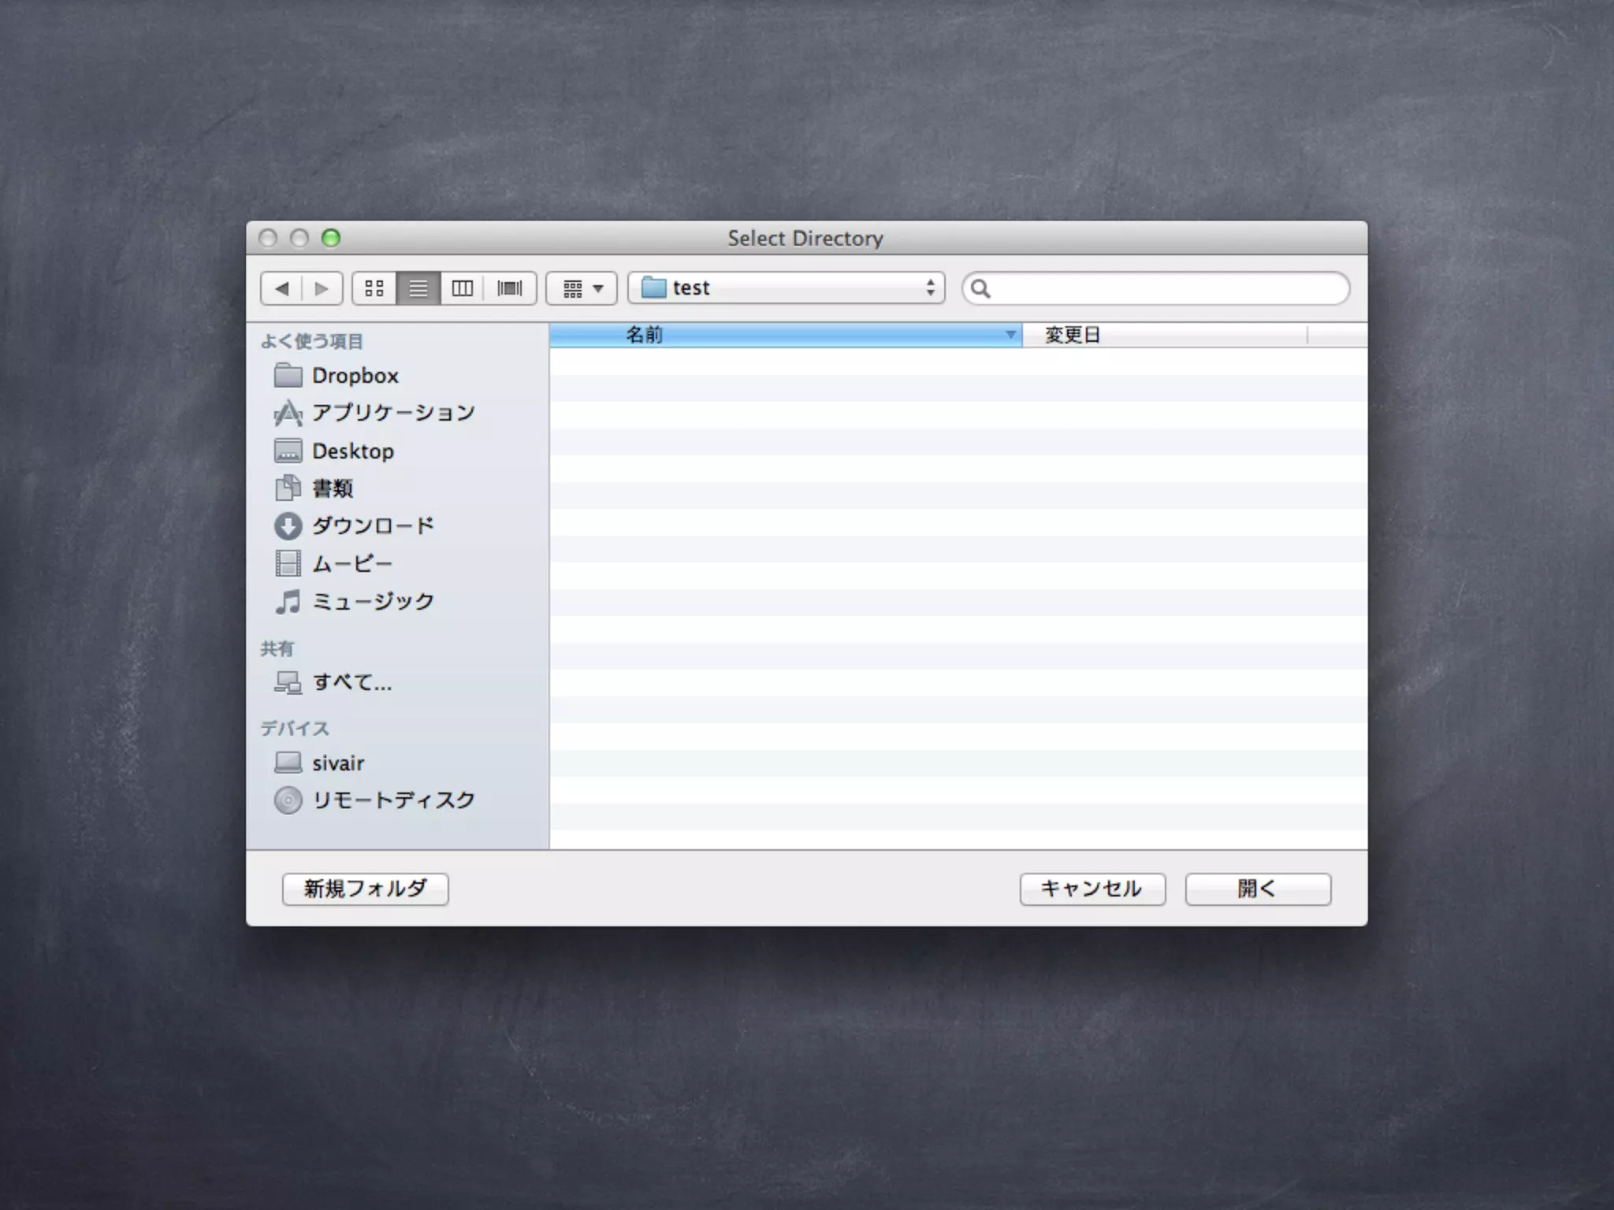Select Desktop in the sidebar

tap(352, 451)
